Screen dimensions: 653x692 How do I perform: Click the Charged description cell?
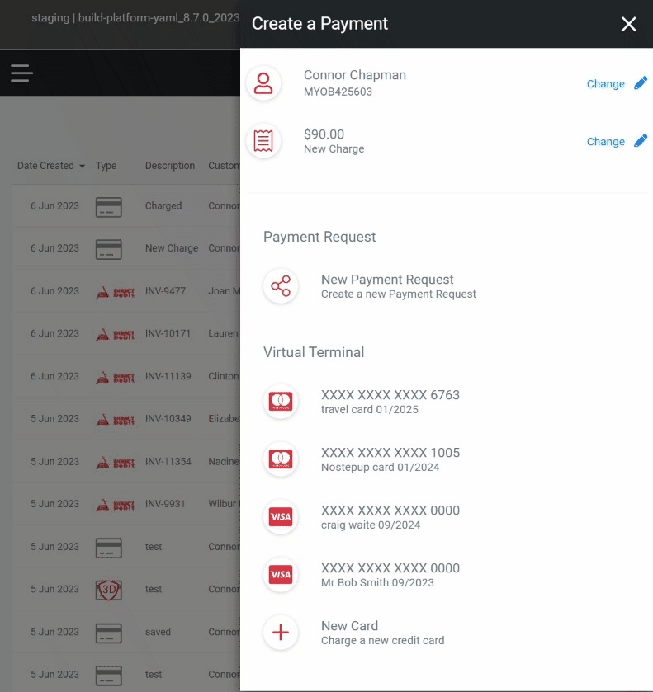point(163,206)
